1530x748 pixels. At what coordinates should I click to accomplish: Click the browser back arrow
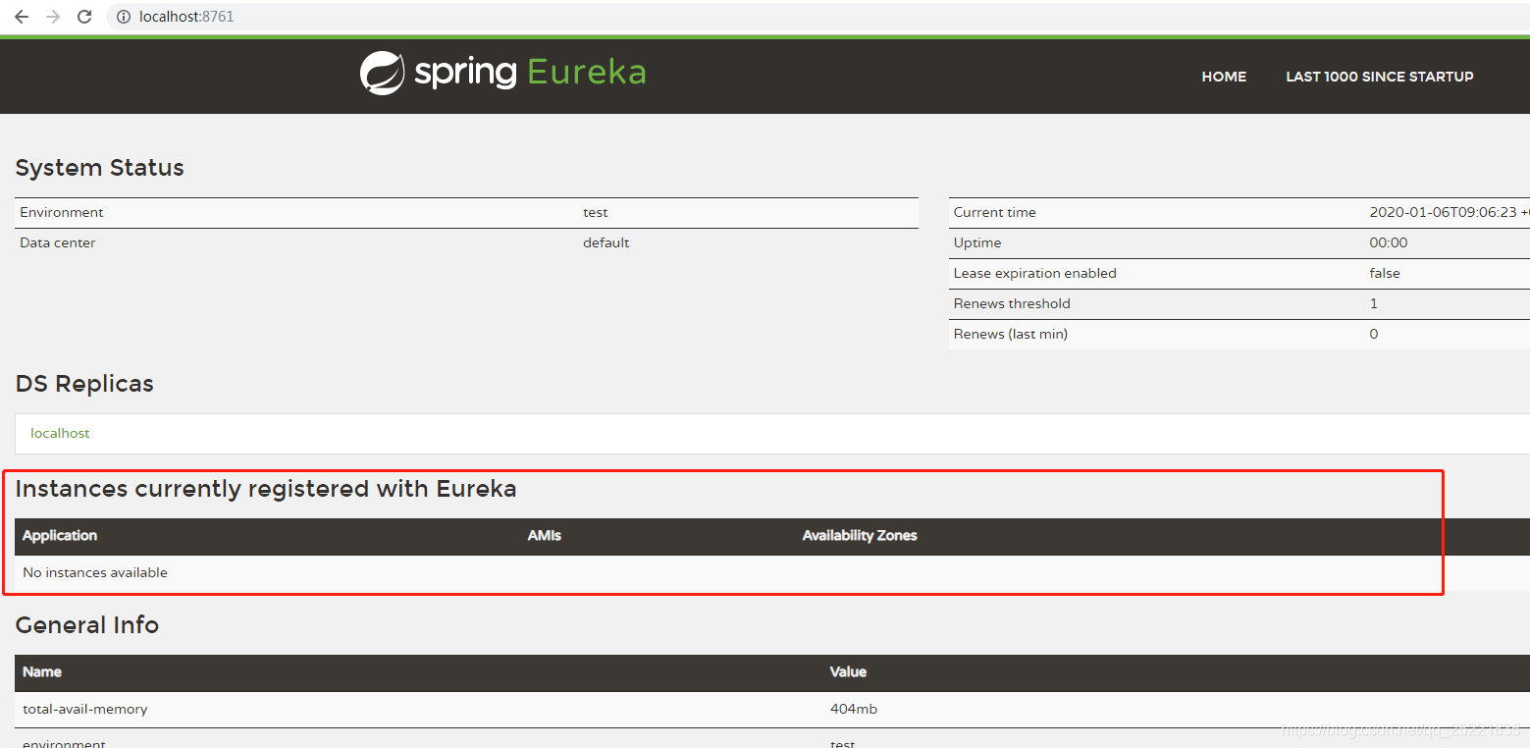[21, 16]
